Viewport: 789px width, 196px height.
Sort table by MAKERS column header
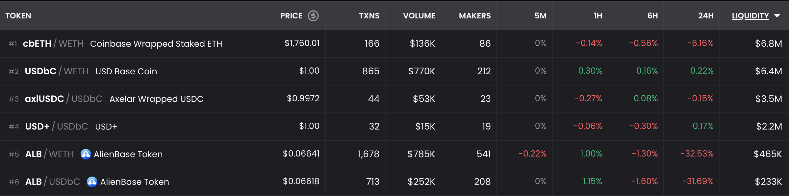point(475,16)
